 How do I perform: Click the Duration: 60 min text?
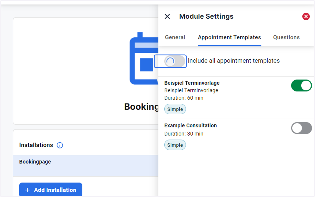[x=184, y=98]
